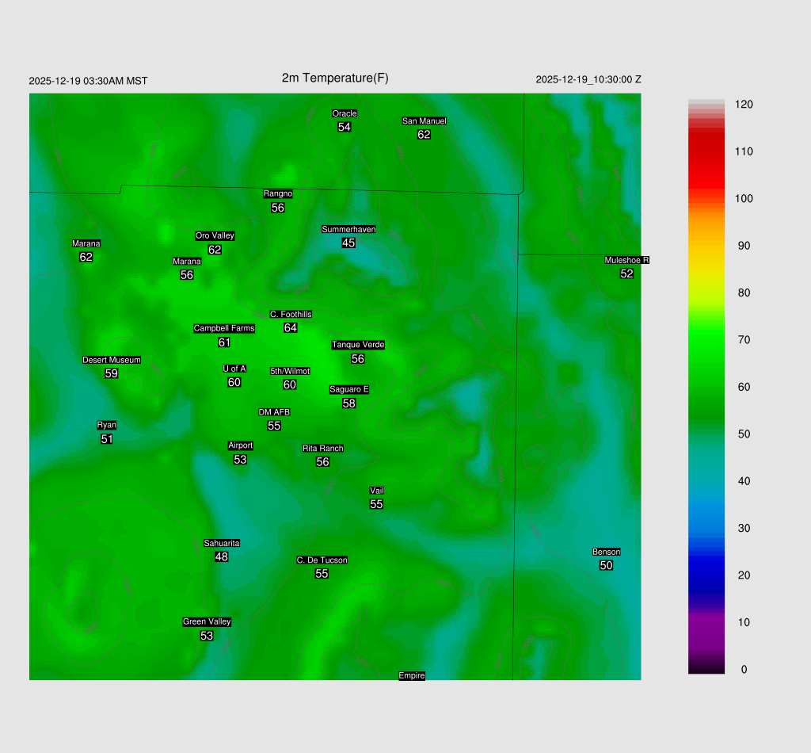Select the Tanque Verde station label
The height and width of the screenshot is (753, 811).
point(358,345)
